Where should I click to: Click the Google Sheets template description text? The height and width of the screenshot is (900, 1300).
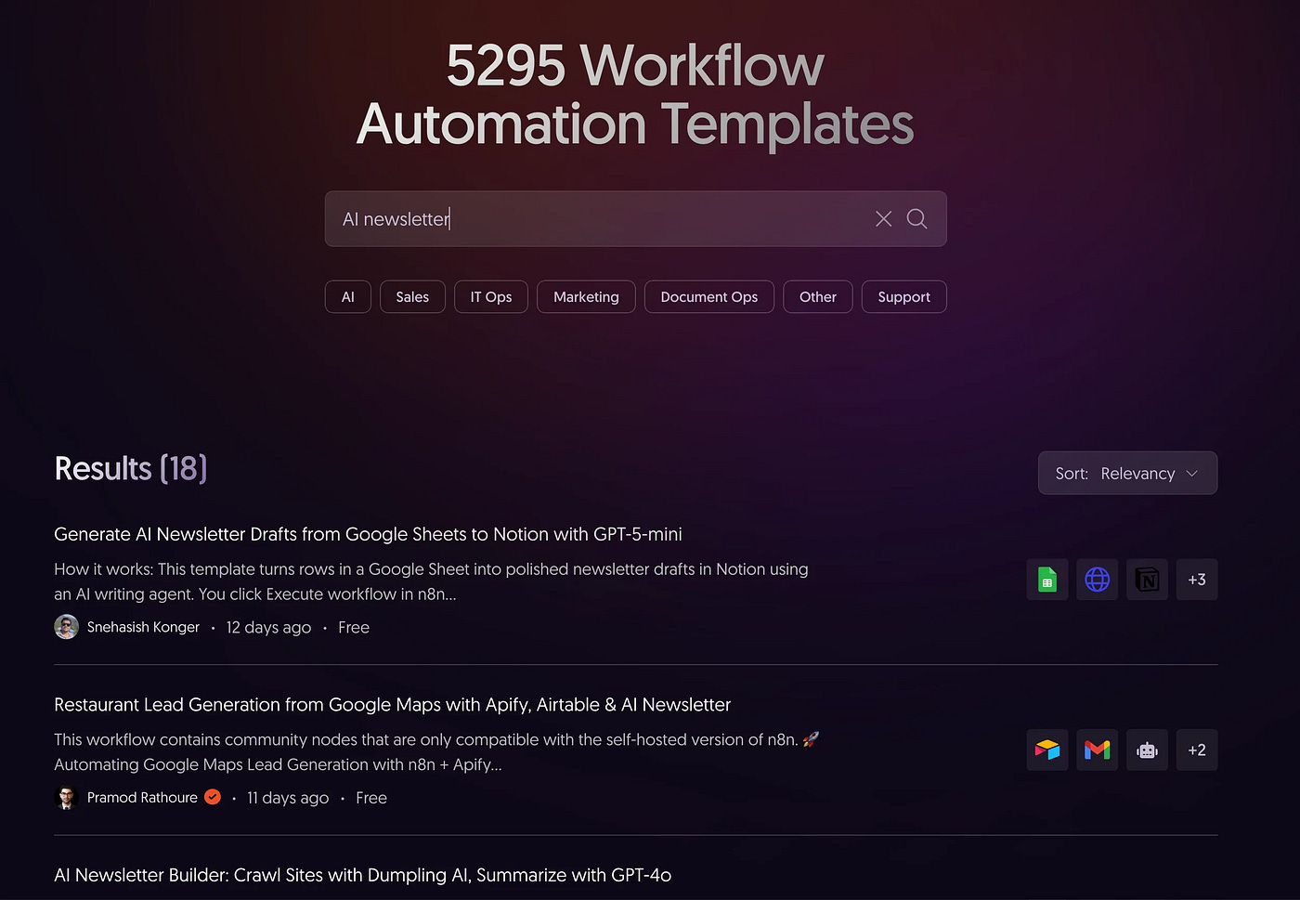[431, 581]
